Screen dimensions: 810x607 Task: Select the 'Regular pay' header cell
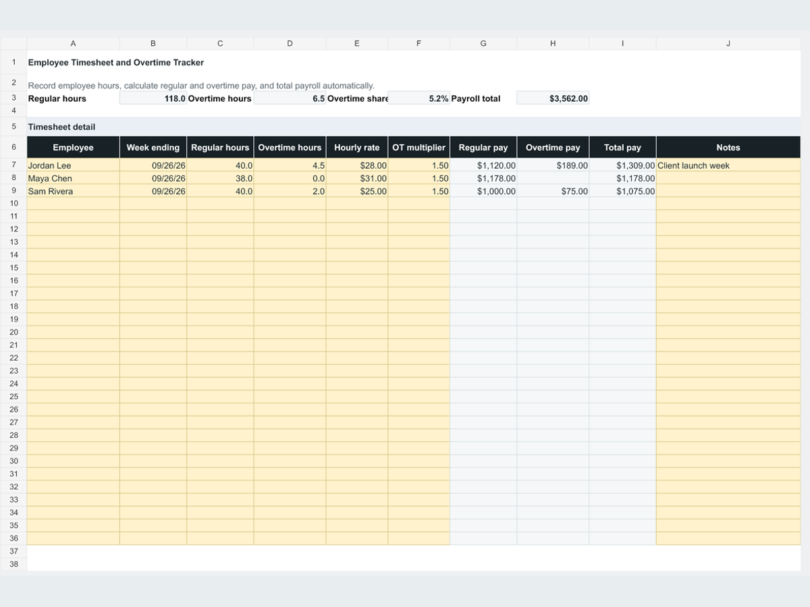(483, 148)
